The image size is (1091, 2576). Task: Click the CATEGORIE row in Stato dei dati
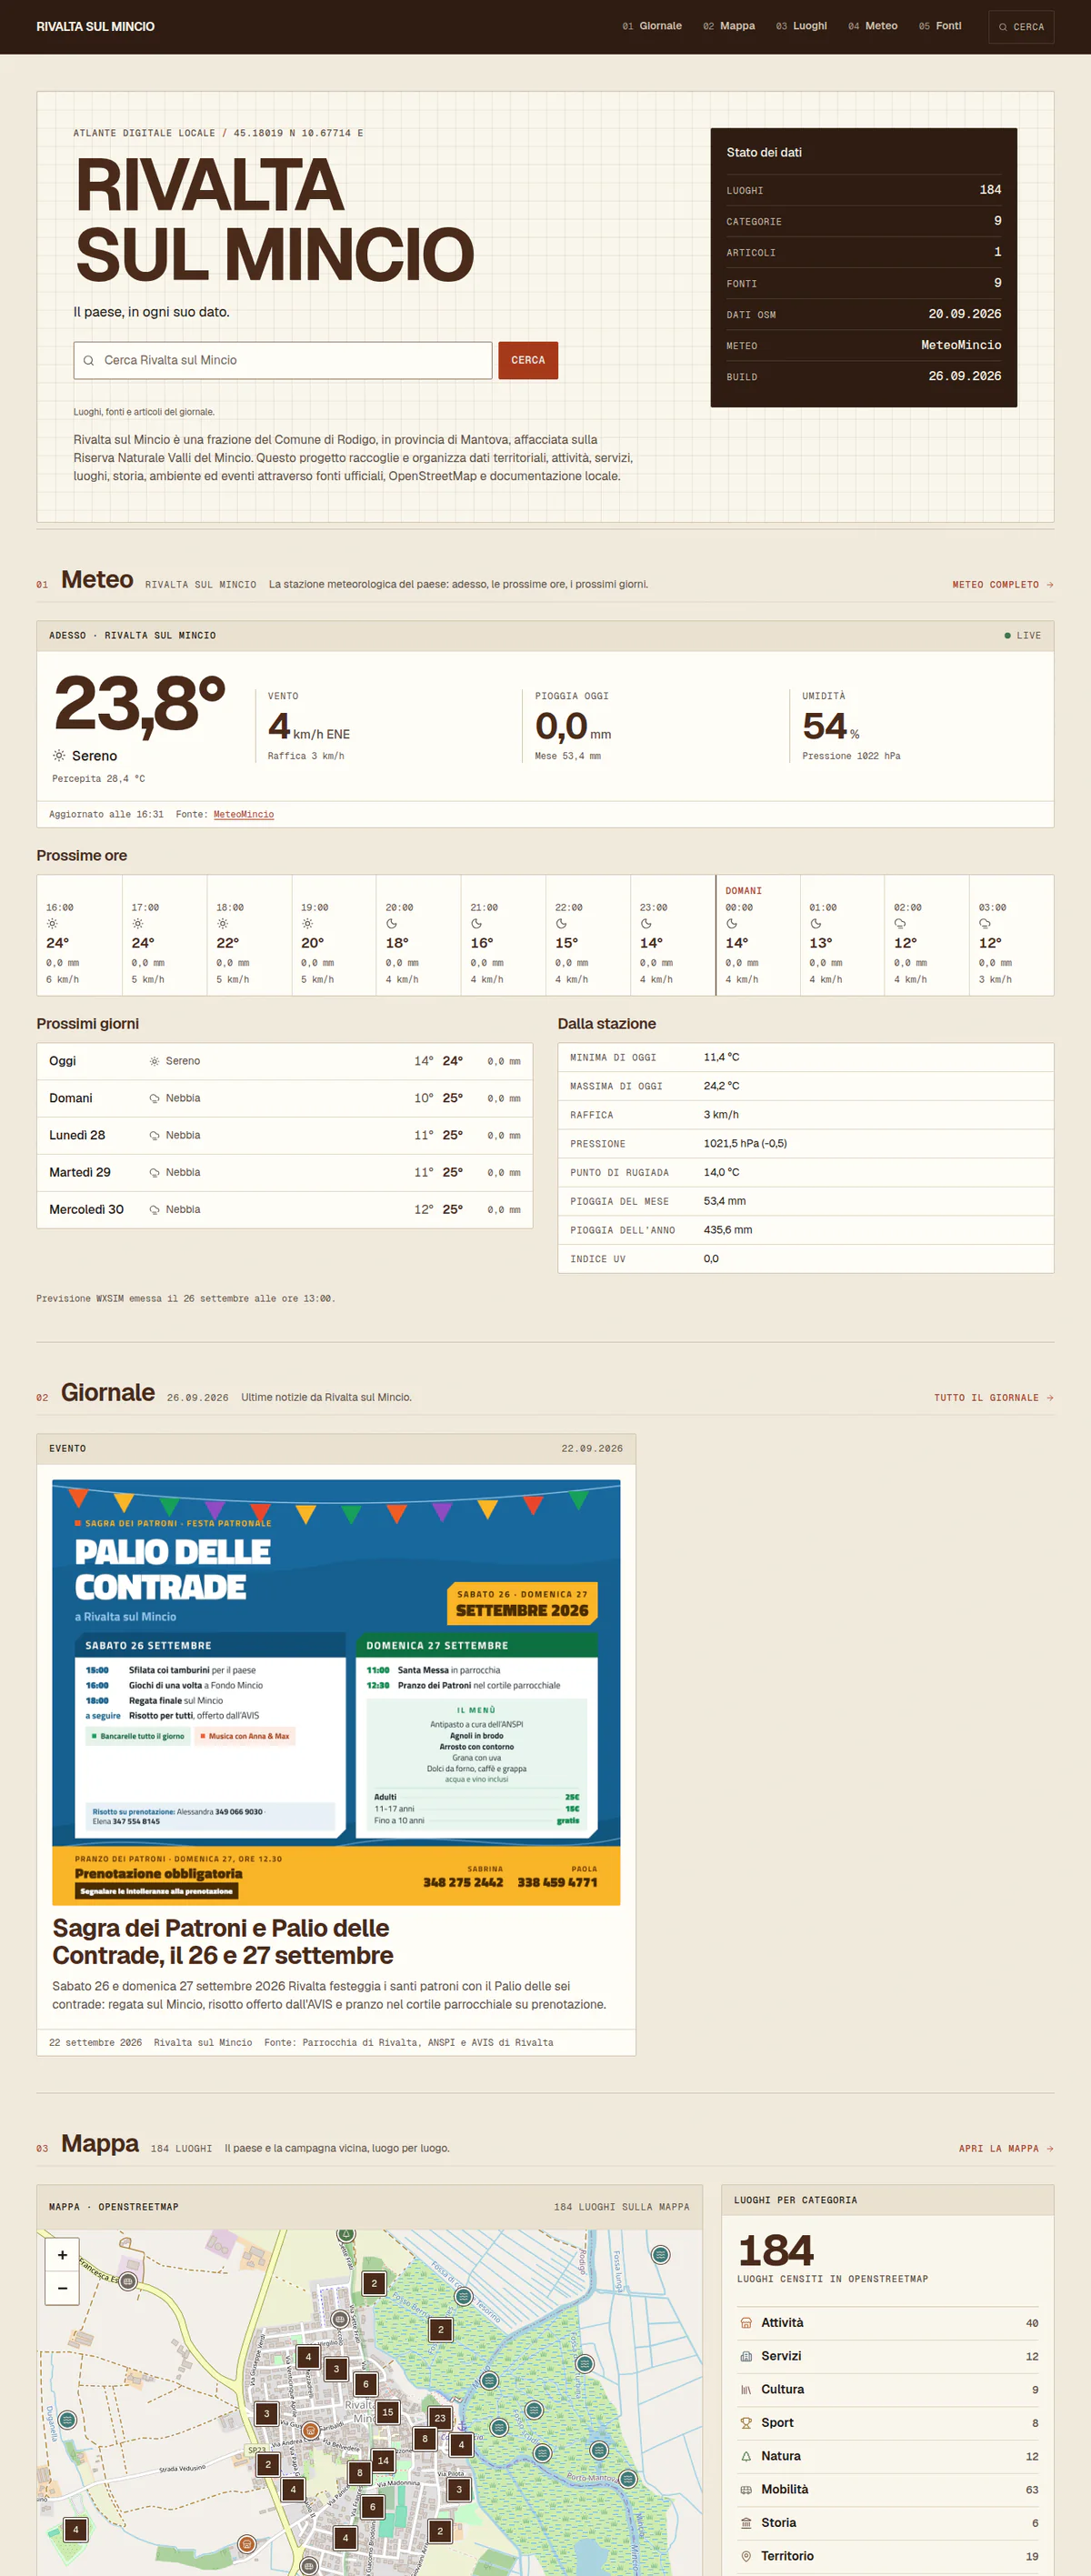pyautogui.click(x=864, y=221)
